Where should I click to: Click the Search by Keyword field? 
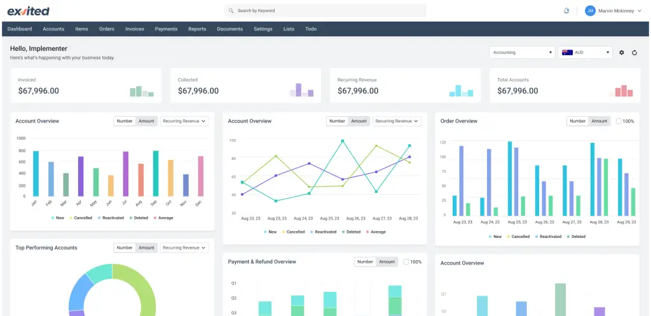coord(325,11)
